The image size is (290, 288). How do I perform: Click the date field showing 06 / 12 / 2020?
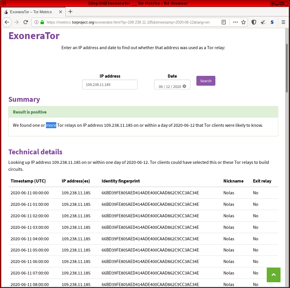(170, 87)
